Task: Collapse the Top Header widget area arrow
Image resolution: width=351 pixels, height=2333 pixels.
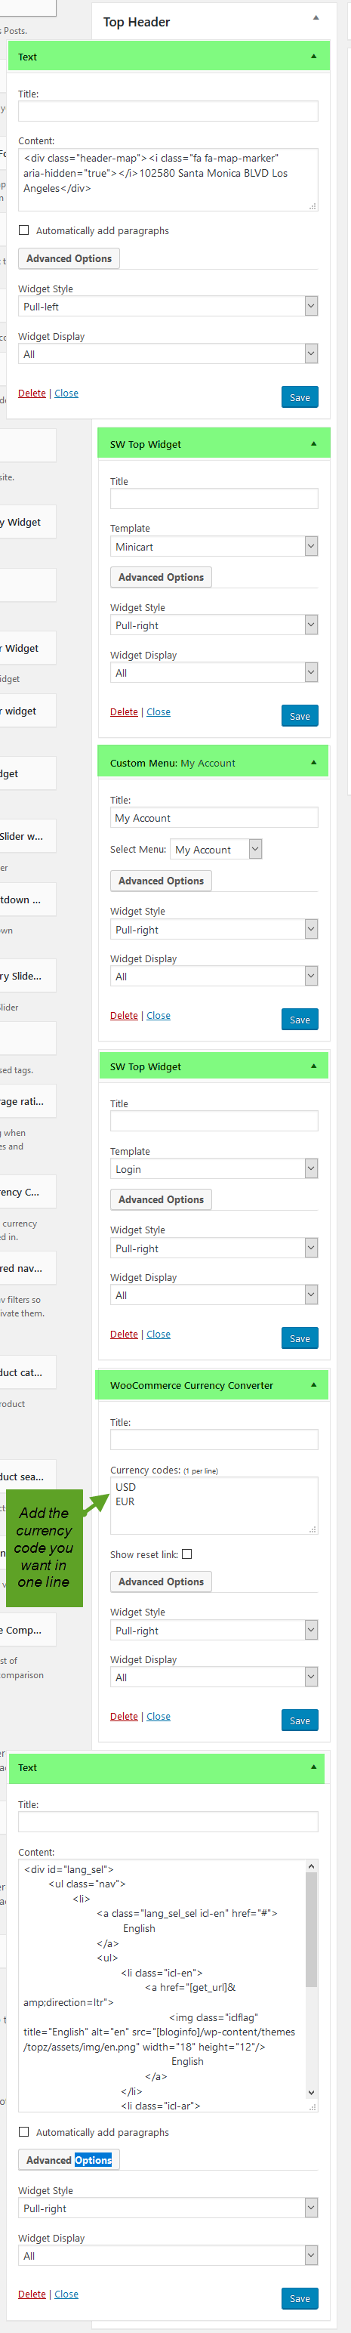Action: pyautogui.click(x=316, y=17)
